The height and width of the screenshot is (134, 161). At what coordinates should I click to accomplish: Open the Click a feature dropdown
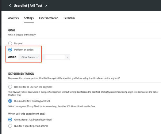[29, 57]
